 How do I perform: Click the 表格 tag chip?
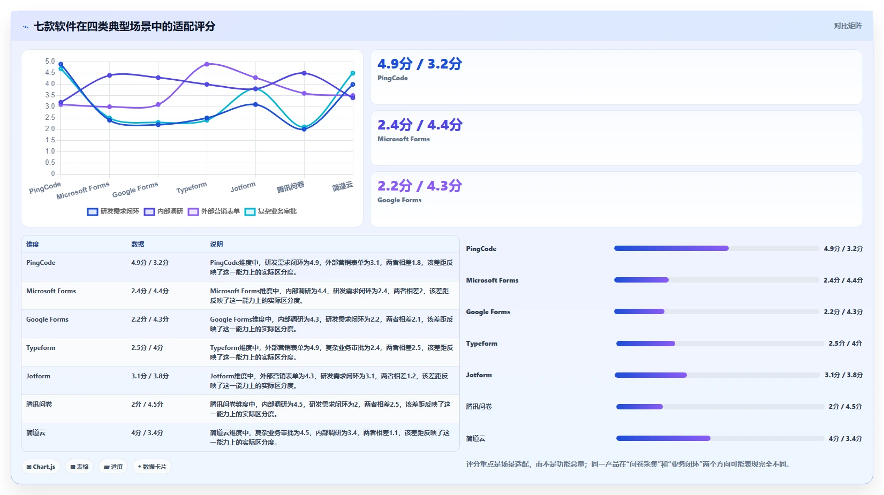coord(79,467)
